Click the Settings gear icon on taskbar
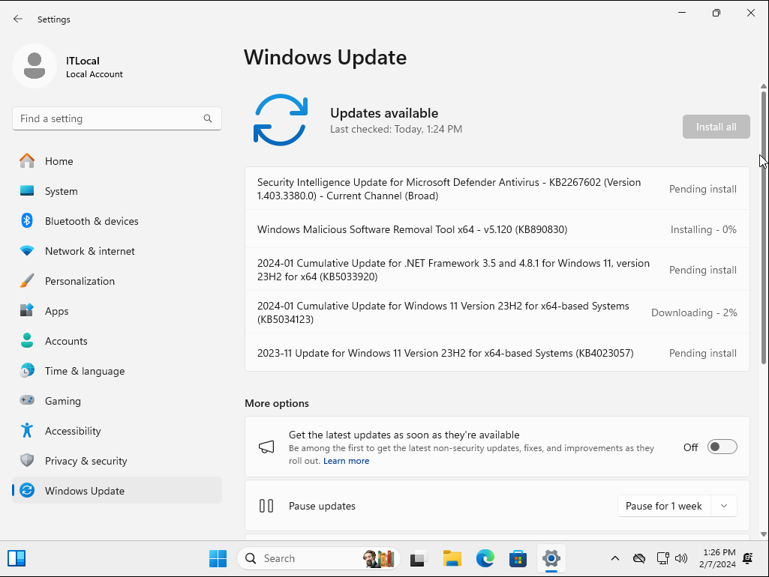This screenshot has width=769, height=577. pyautogui.click(x=551, y=558)
